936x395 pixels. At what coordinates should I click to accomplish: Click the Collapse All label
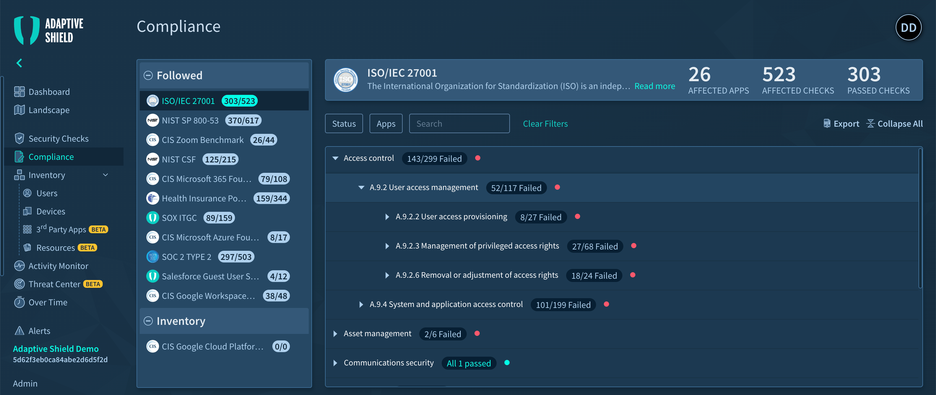pyautogui.click(x=900, y=124)
